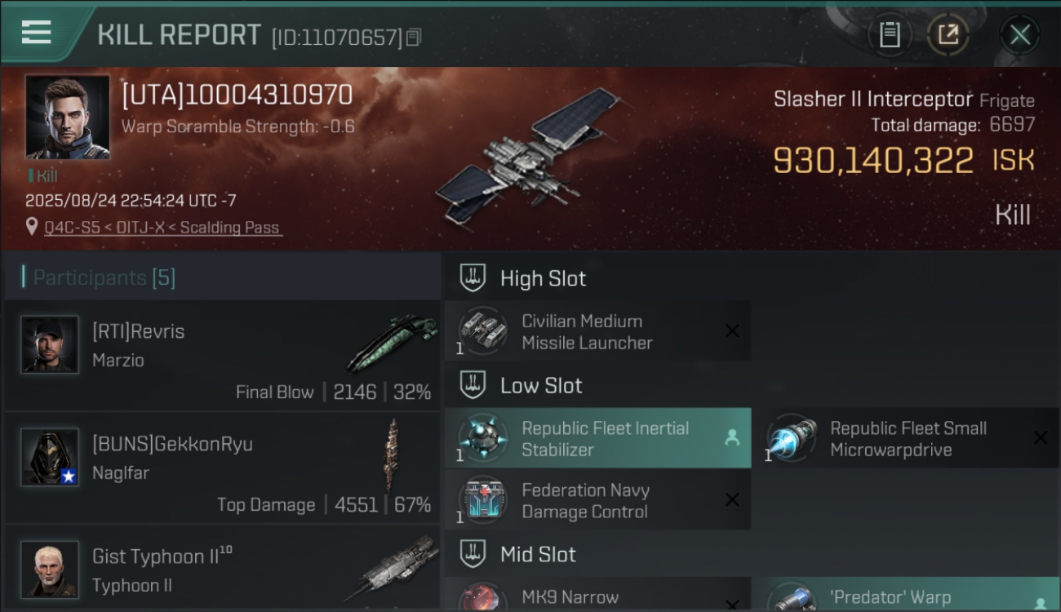Open the Gist Typhoon II participant

click(222, 569)
